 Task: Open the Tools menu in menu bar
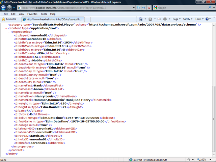tap(44, 14)
